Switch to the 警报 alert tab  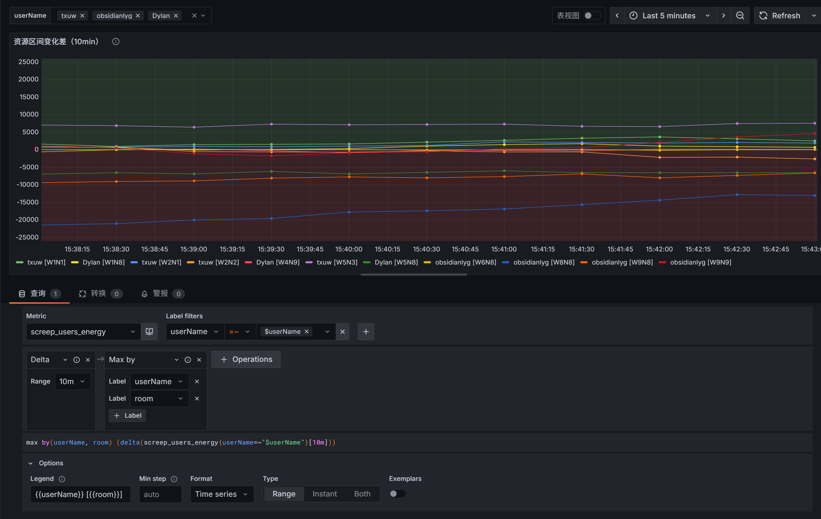160,294
